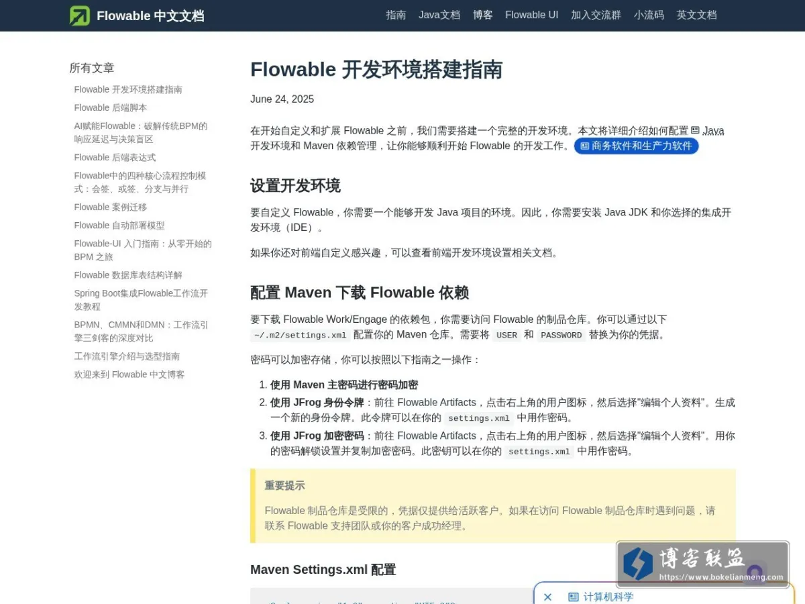Open sidebar article Flowable 后端脚本
The image size is (805, 604).
111,107
